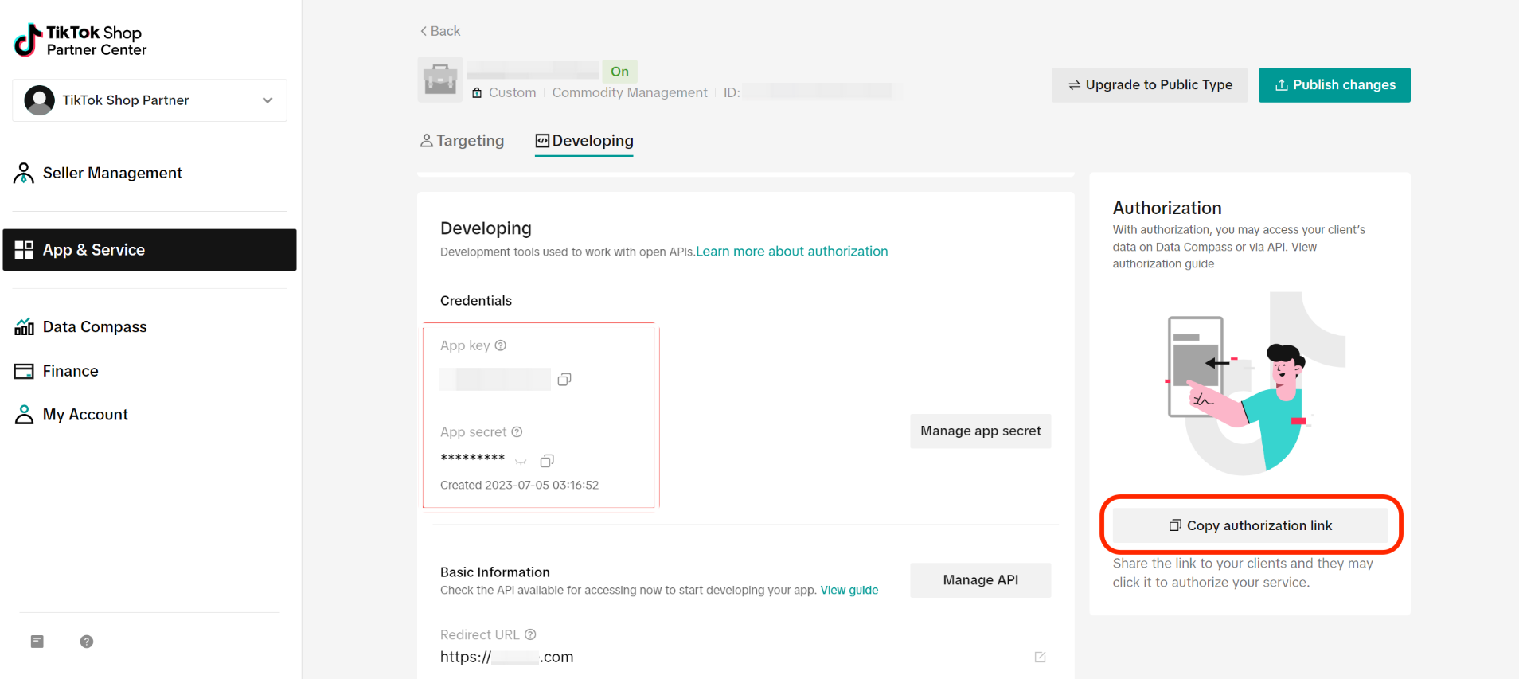1519x679 pixels.
Task: Reveal the hidden App secret
Action: [520, 462]
